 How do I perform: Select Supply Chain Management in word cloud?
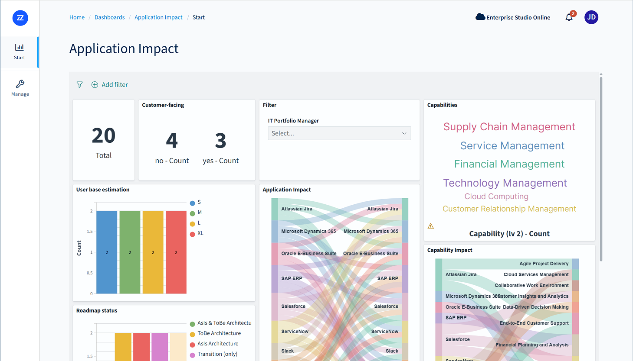point(509,127)
